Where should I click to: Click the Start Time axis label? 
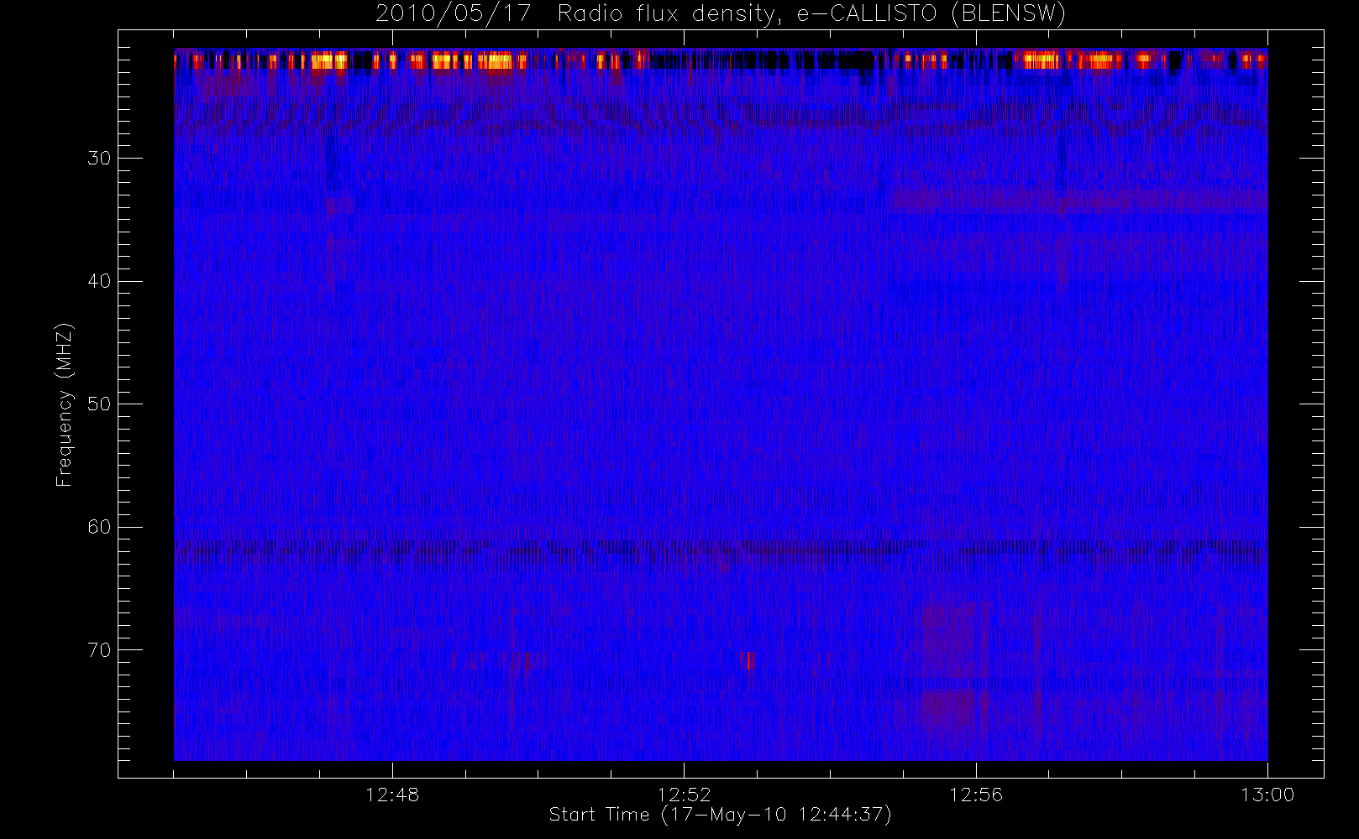coord(720,815)
